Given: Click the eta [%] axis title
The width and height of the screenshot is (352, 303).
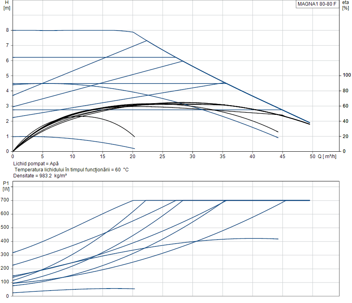Looking at the screenshot, I should (x=345, y=5).
